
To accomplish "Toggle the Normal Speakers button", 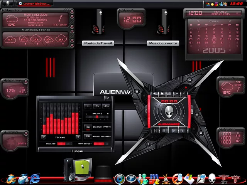I will [x=88, y=136].
